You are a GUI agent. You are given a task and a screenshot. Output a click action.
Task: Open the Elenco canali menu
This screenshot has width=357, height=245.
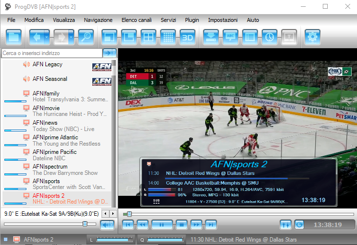tap(136, 20)
